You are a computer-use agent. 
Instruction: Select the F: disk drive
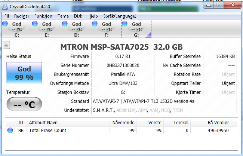pos(107,29)
